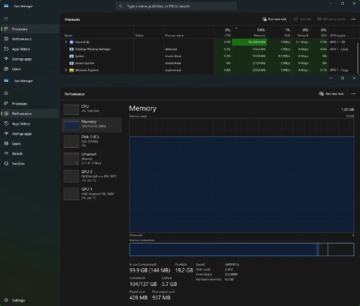Viewport: 360px width, 306px height.
Task: Click the Details icon in sidebar
Action: point(6,153)
